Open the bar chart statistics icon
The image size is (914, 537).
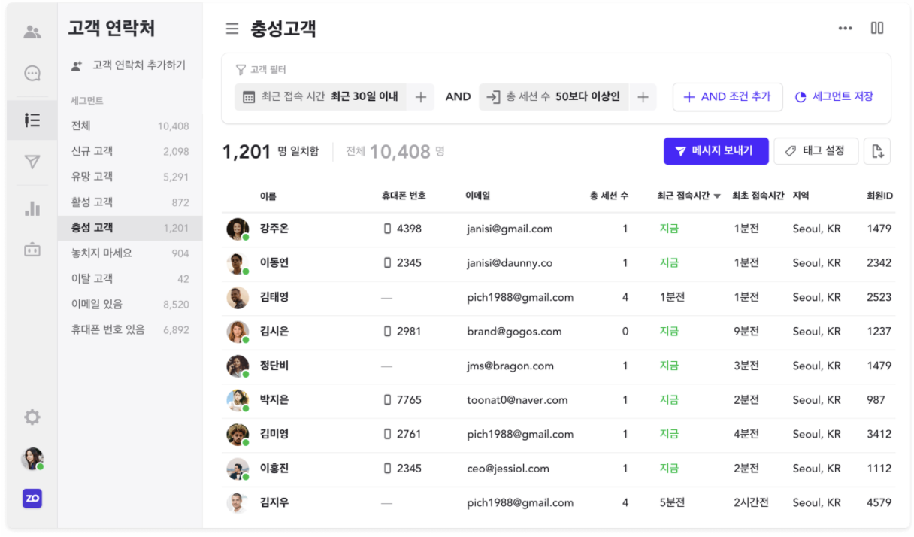[x=32, y=208]
